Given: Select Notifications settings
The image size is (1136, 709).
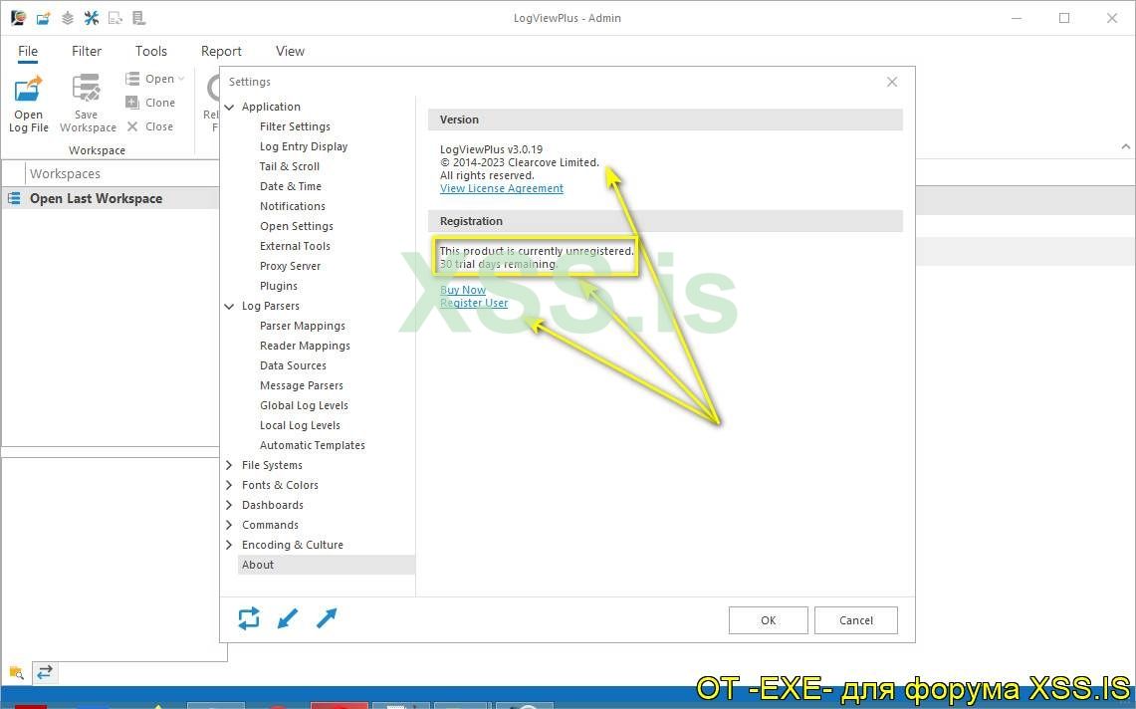Looking at the screenshot, I should pos(293,206).
